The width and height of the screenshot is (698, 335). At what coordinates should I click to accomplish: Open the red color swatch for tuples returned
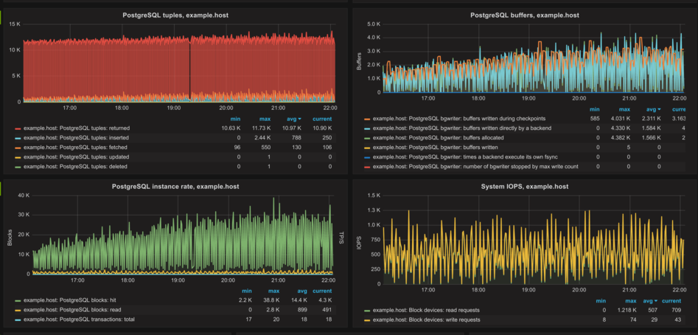coord(18,128)
